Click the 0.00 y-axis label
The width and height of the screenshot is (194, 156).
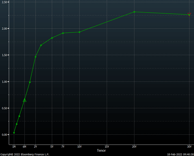point(4,135)
